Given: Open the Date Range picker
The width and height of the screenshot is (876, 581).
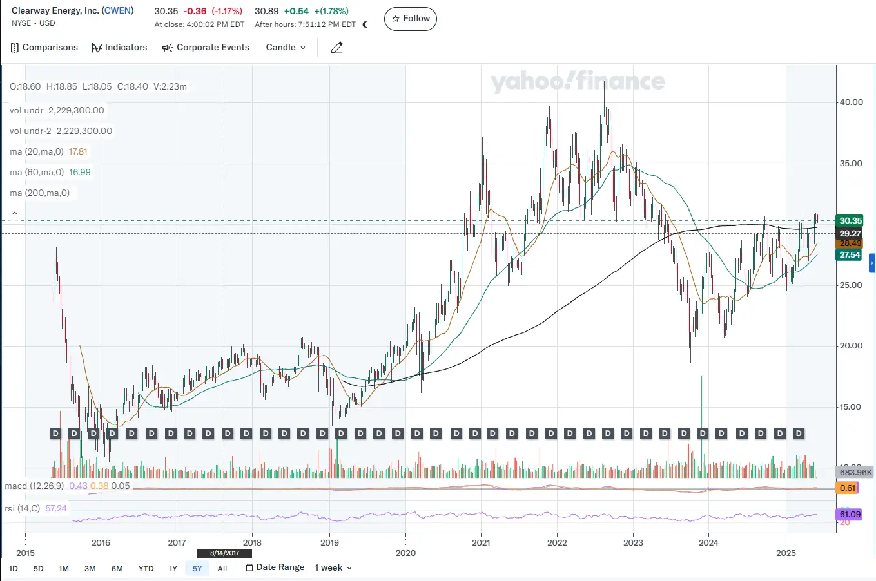Looking at the screenshot, I should pos(275,567).
